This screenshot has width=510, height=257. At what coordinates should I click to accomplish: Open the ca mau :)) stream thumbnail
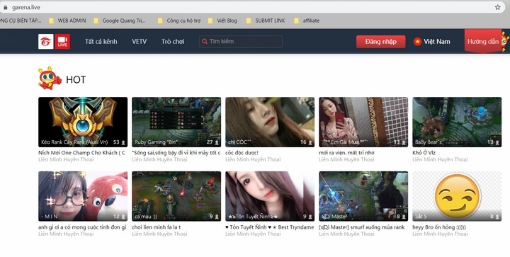[x=176, y=196]
